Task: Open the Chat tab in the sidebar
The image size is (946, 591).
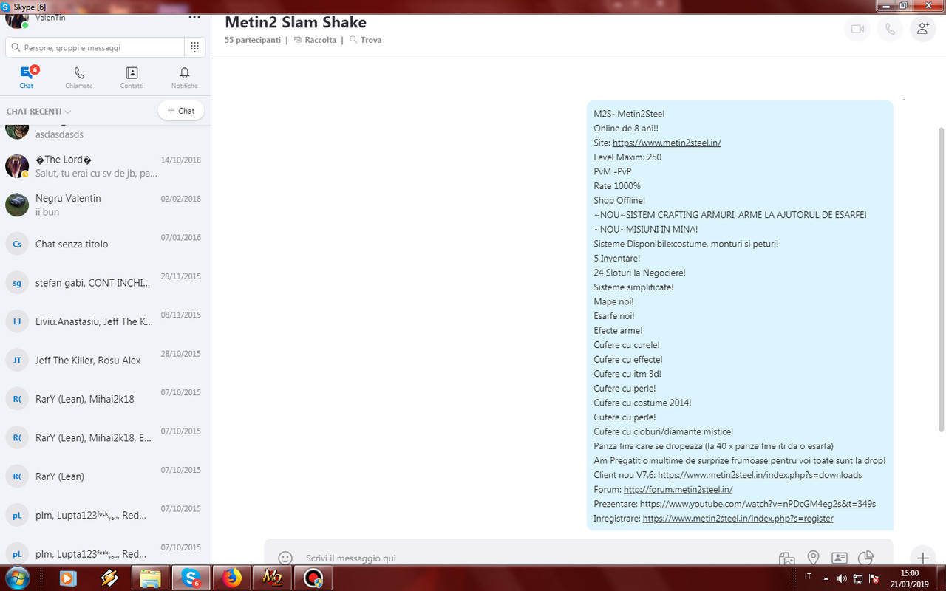Action: (27, 78)
